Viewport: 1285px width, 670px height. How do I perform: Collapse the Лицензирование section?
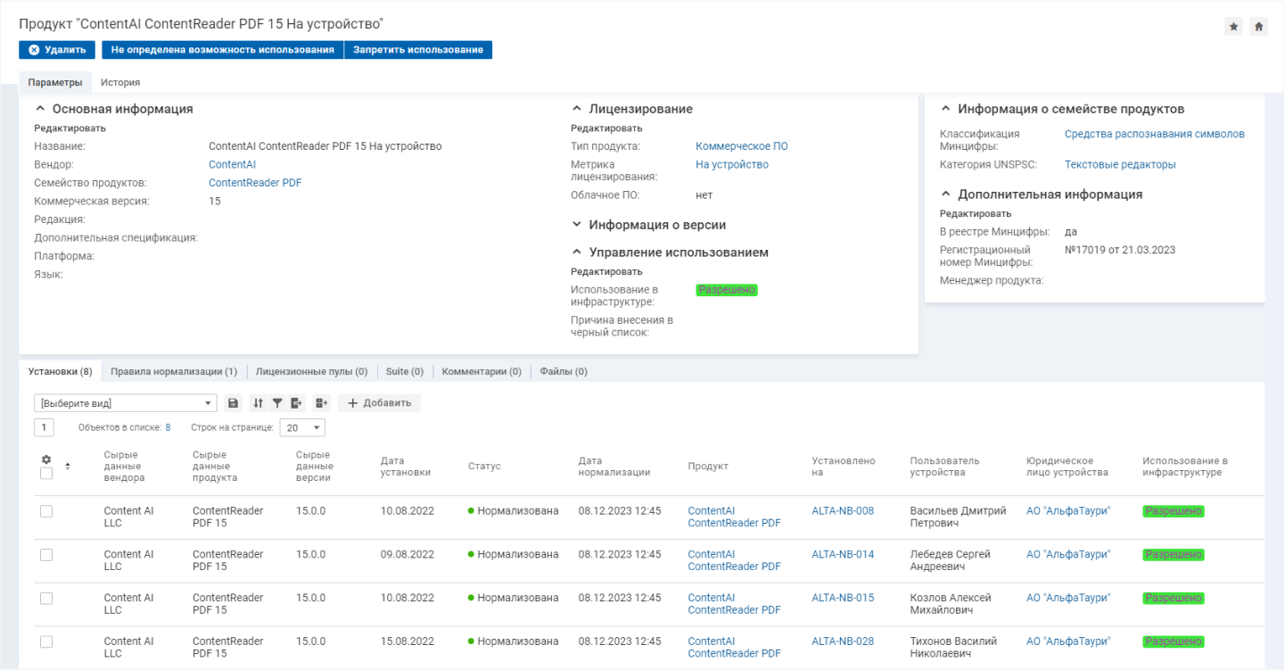(576, 109)
